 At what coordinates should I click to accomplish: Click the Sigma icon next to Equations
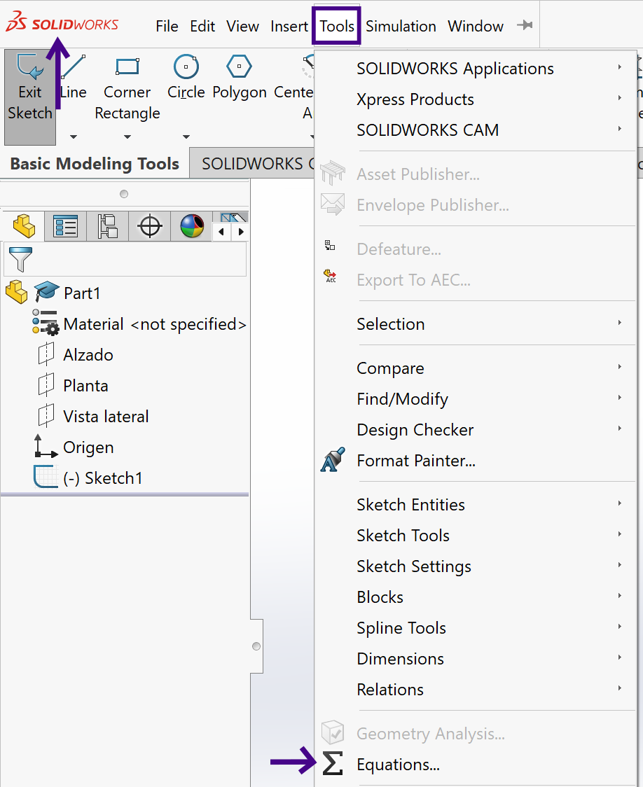[332, 763]
